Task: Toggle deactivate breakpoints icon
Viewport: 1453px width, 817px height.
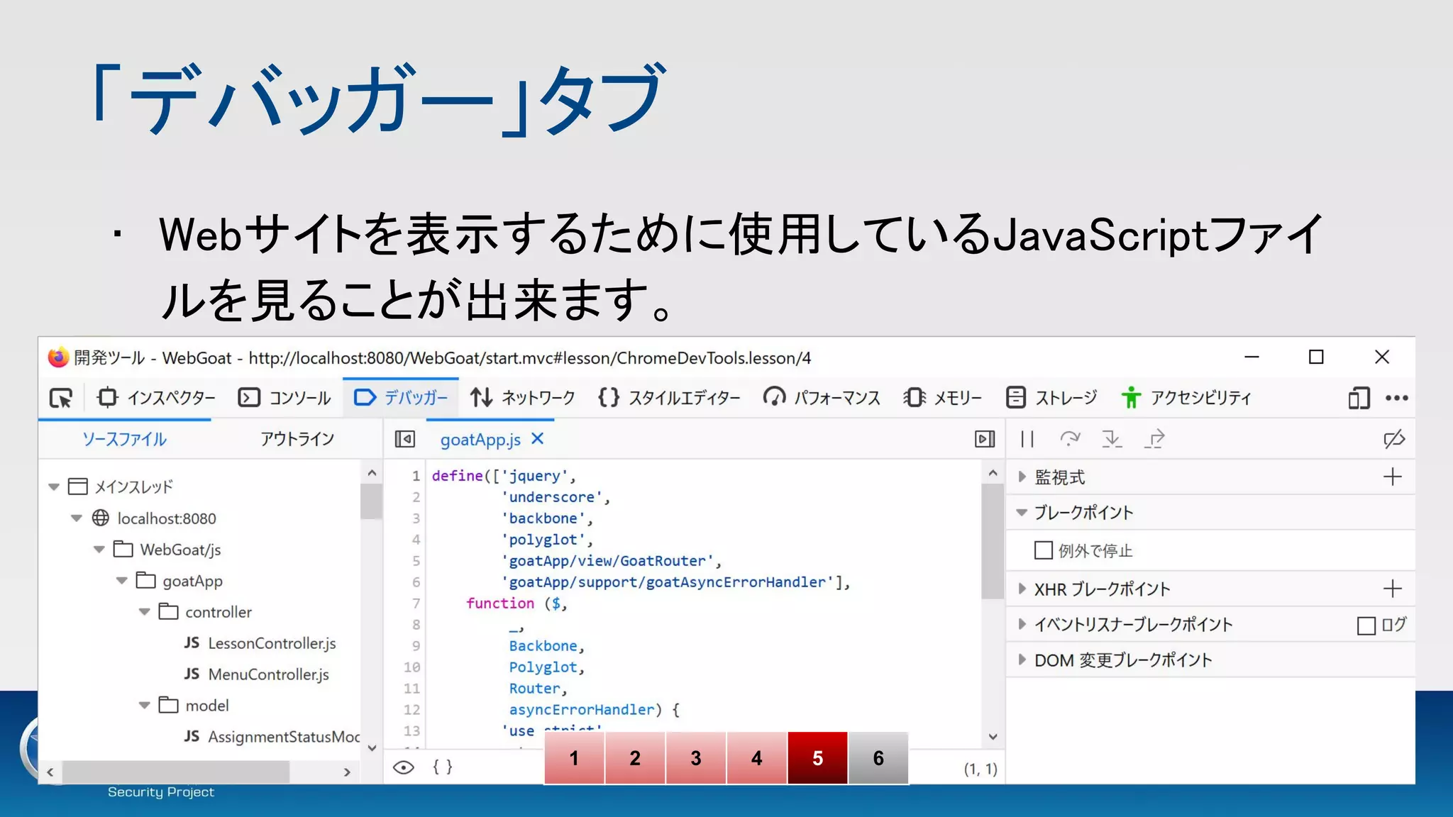Action: coord(1394,439)
